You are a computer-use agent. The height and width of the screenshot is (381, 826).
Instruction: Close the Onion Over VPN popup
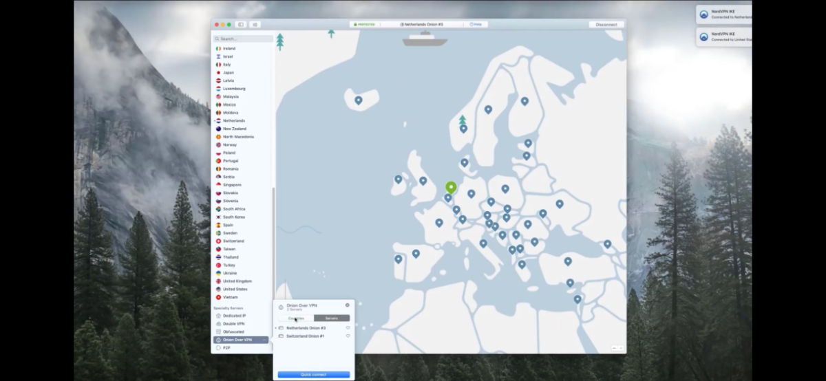[x=347, y=305]
